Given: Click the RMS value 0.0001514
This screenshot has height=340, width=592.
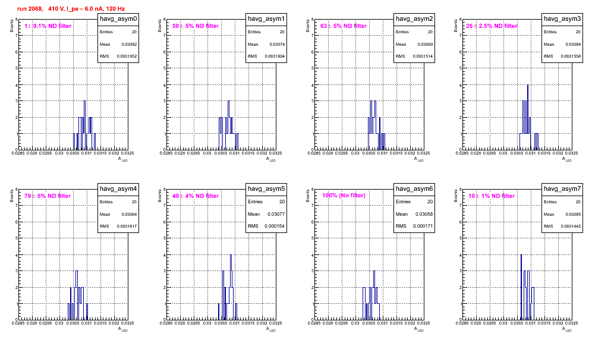Looking at the screenshot, I should coord(423,56).
